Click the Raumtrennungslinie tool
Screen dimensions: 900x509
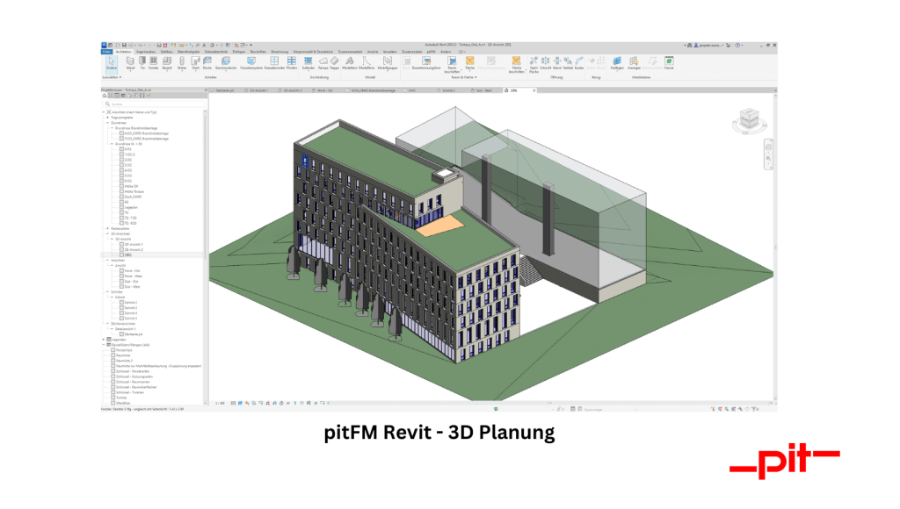pos(426,63)
